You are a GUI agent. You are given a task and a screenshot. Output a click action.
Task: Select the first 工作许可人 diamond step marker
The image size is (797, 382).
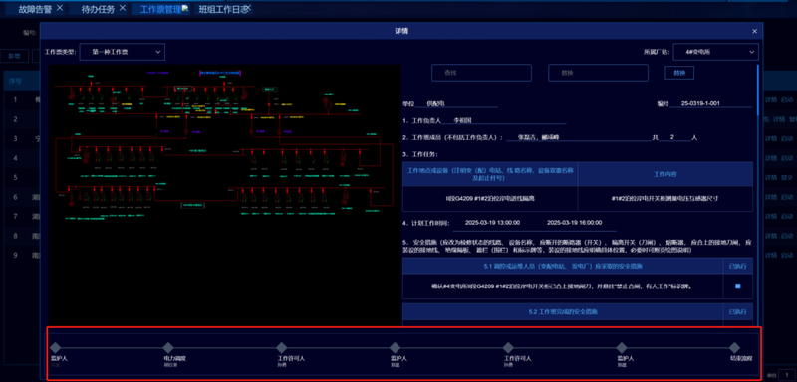pyautogui.click(x=282, y=348)
